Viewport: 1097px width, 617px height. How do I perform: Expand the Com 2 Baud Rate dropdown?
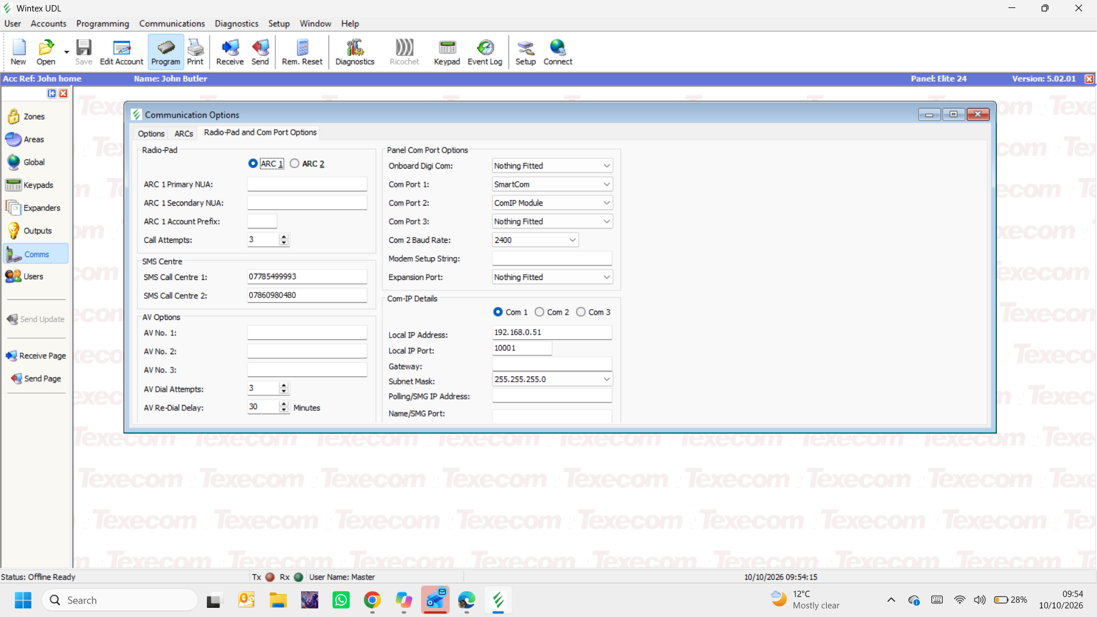pyautogui.click(x=572, y=240)
